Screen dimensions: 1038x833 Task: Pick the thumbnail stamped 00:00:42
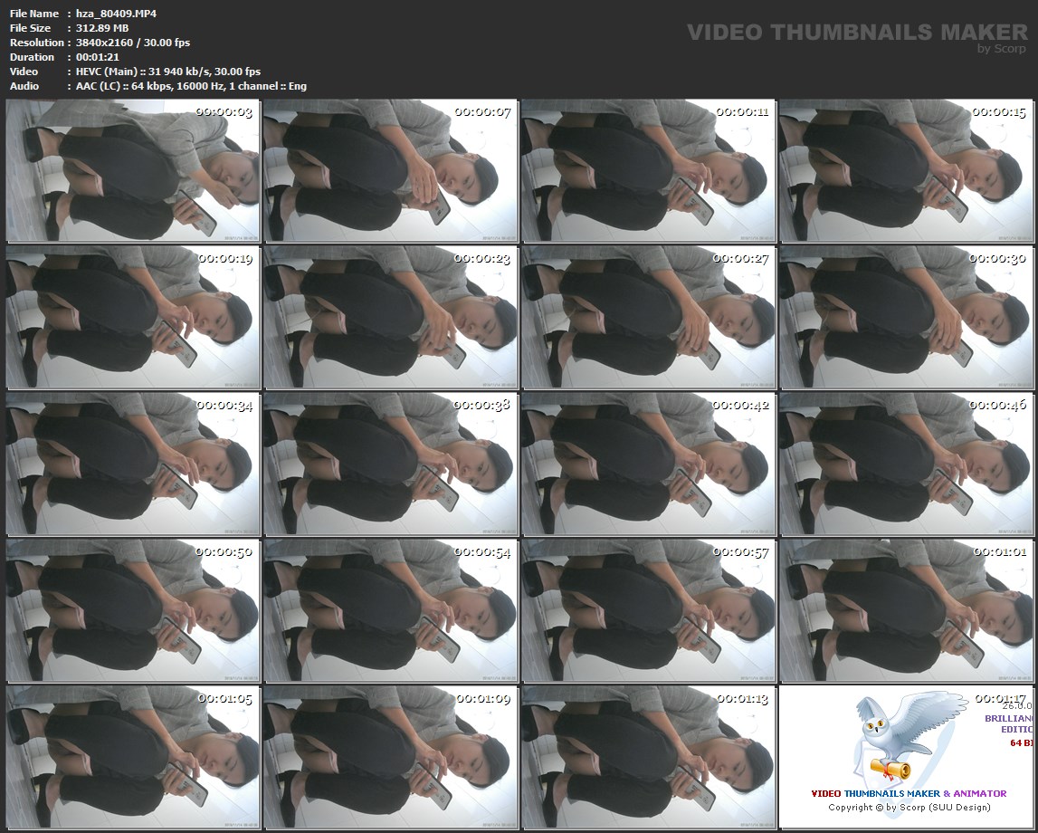[648, 464]
